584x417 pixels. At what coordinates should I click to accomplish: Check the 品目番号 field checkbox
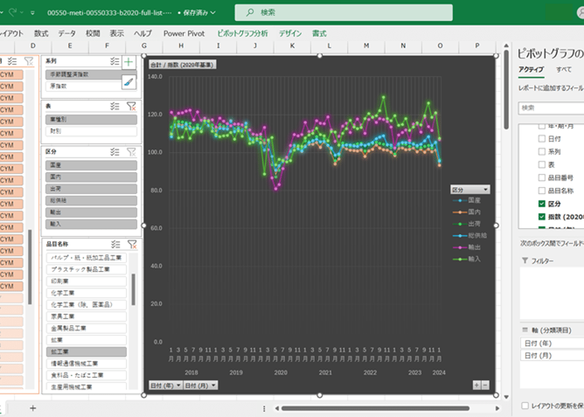(x=542, y=178)
